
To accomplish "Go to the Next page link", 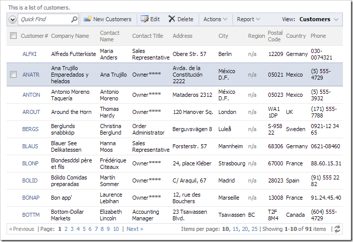I will (x=135, y=229).
